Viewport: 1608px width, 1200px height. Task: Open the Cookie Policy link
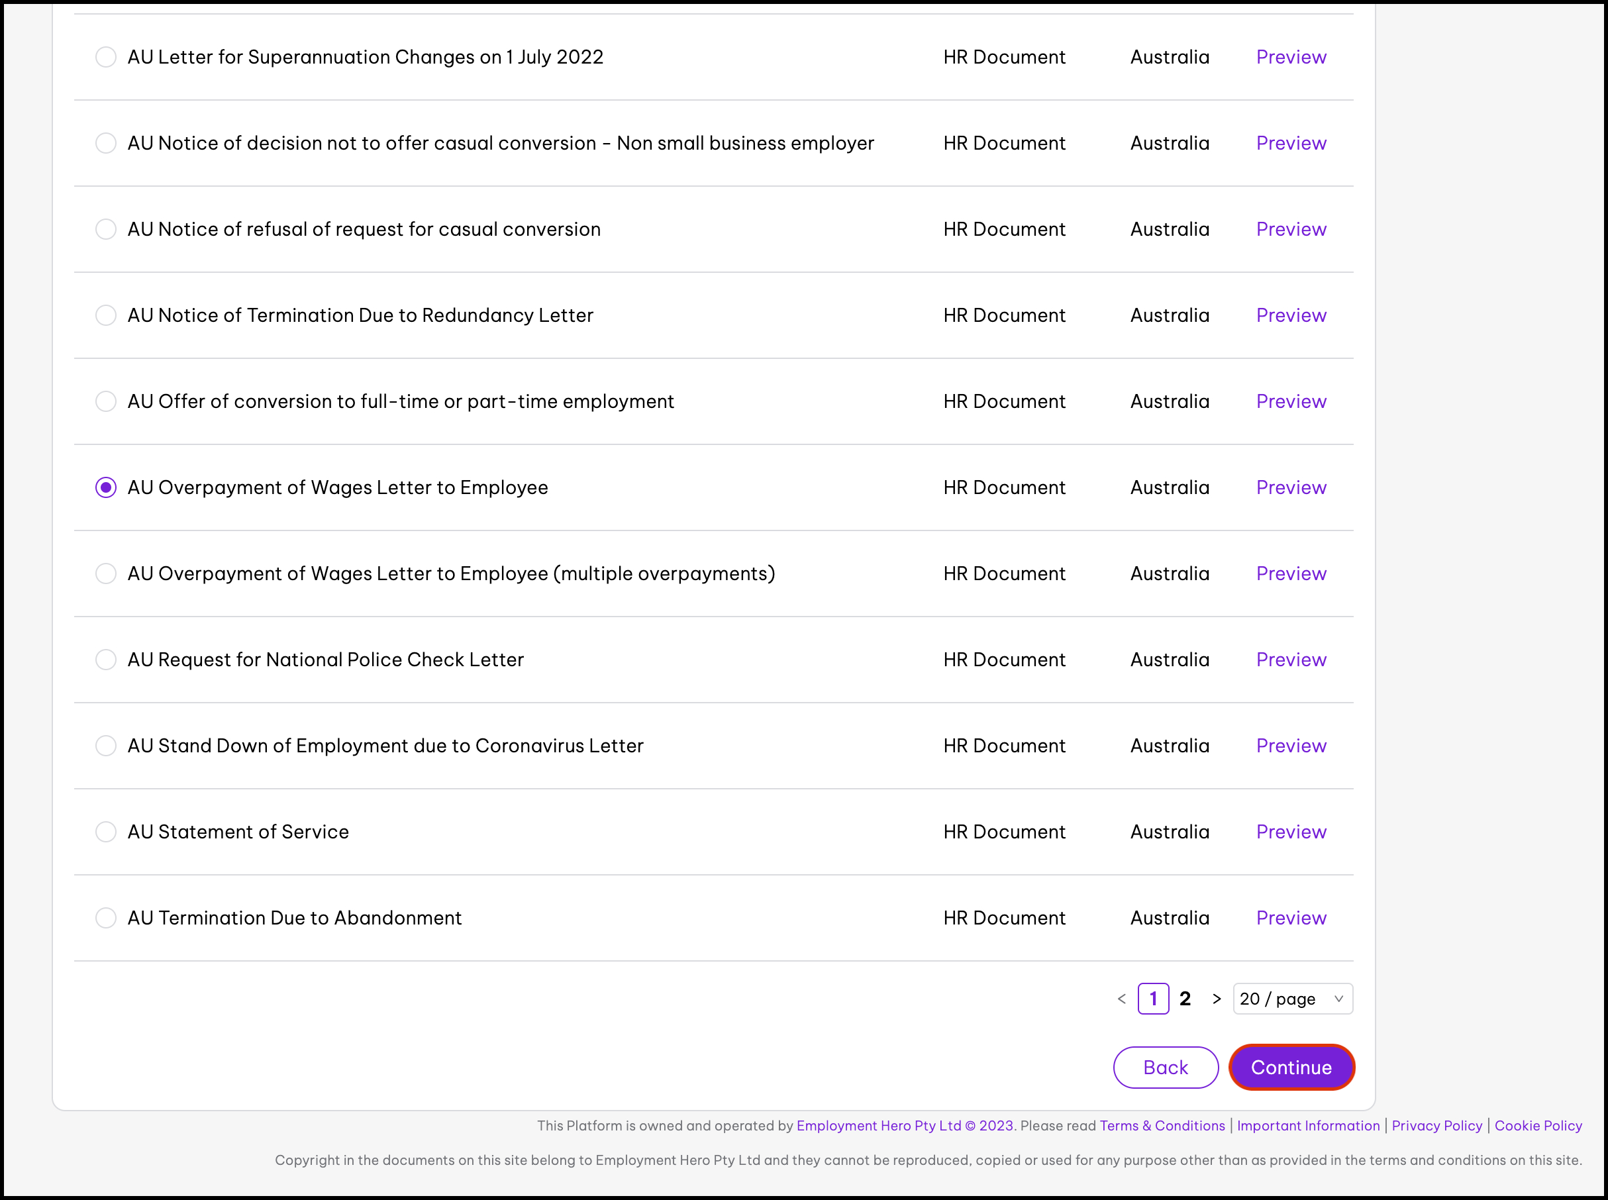point(1538,1125)
